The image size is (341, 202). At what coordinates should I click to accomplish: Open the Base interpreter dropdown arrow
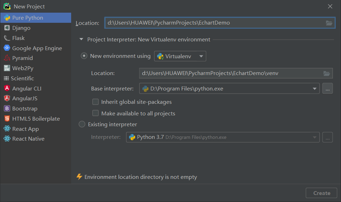[x=314, y=89]
